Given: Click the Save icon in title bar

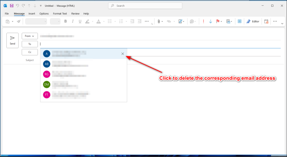Looking at the screenshot, I should point(12,6).
